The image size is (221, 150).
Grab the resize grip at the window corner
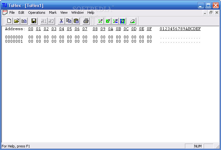pos(218,147)
